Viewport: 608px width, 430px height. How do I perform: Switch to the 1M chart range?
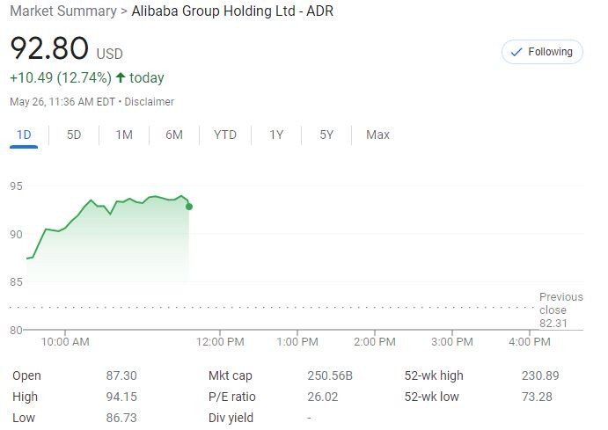124,135
